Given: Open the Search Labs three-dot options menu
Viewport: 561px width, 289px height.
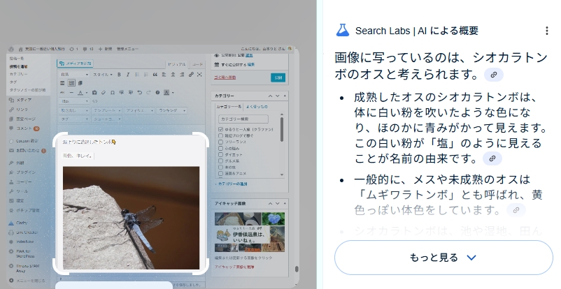Looking at the screenshot, I should click(x=547, y=31).
